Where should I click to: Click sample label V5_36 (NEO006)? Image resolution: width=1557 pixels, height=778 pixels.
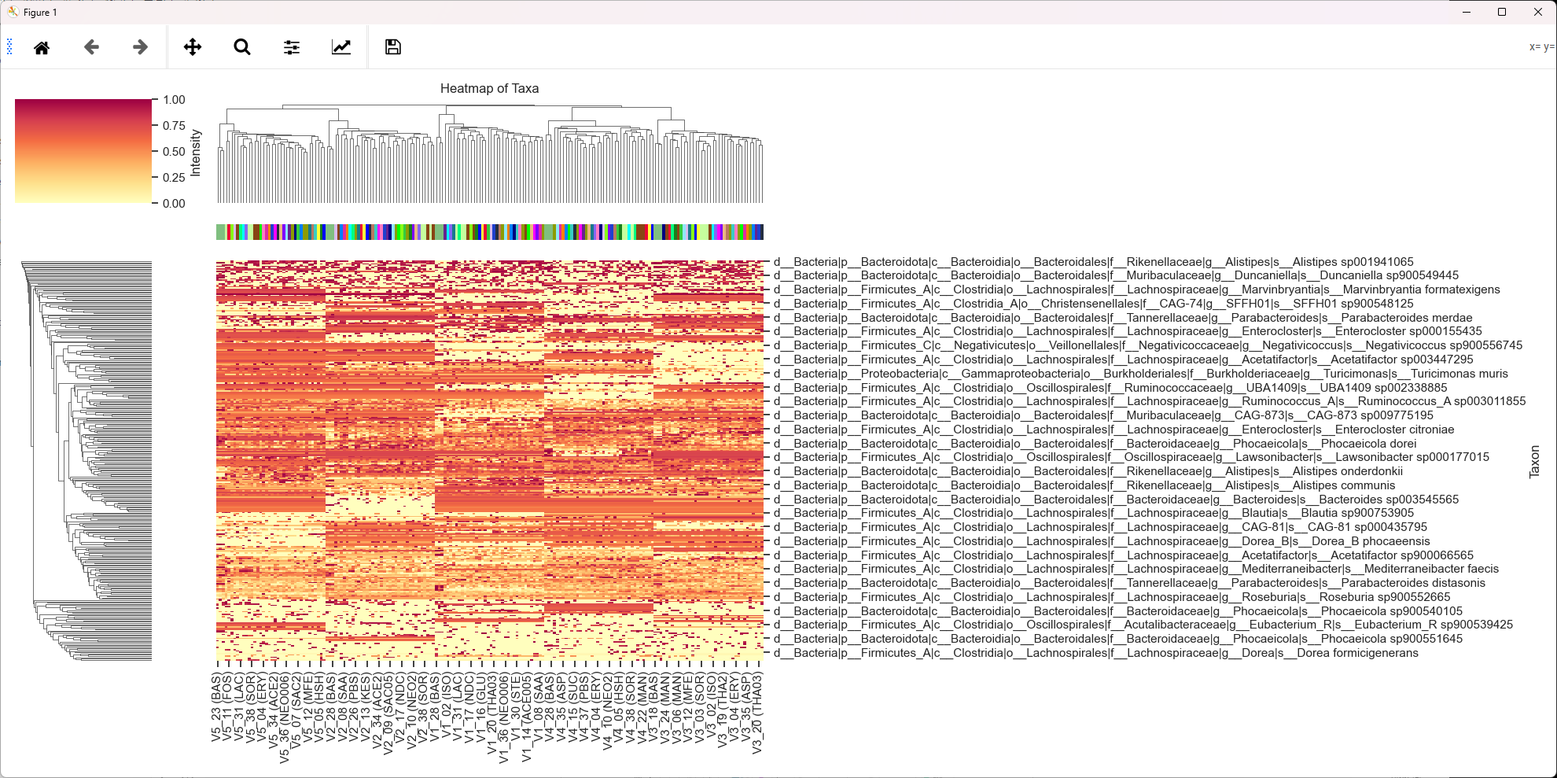tap(284, 718)
